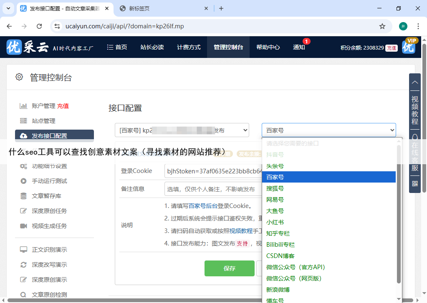Click the 通知 notification with red badge
The image size is (427, 303).
299,47
